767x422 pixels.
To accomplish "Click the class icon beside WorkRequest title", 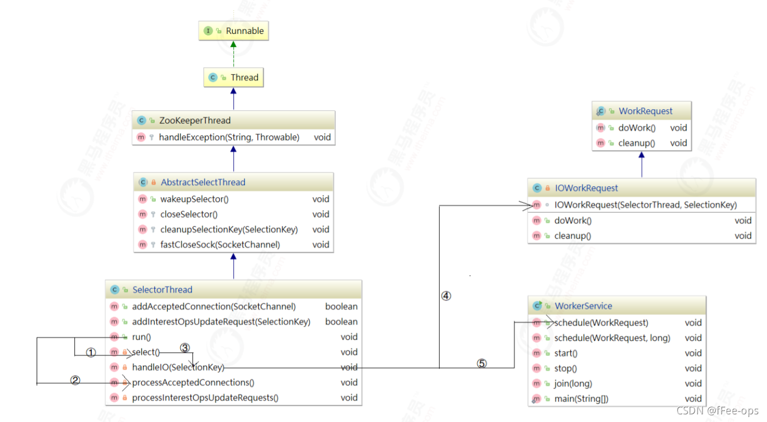I will pos(601,111).
